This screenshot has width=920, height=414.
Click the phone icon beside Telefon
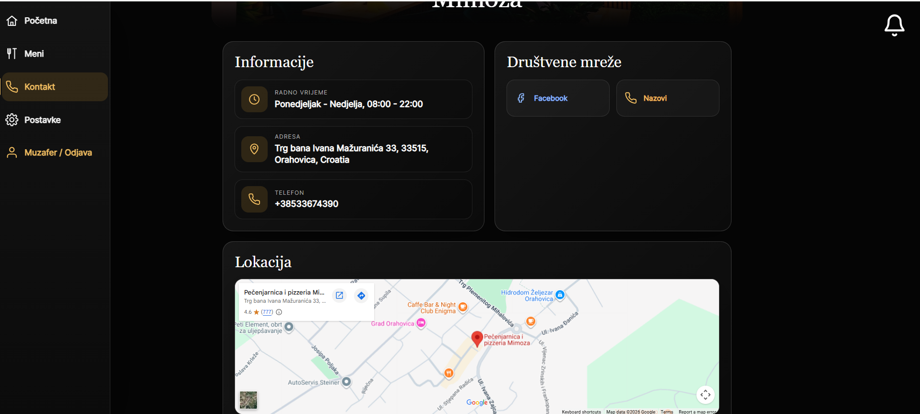(x=254, y=199)
